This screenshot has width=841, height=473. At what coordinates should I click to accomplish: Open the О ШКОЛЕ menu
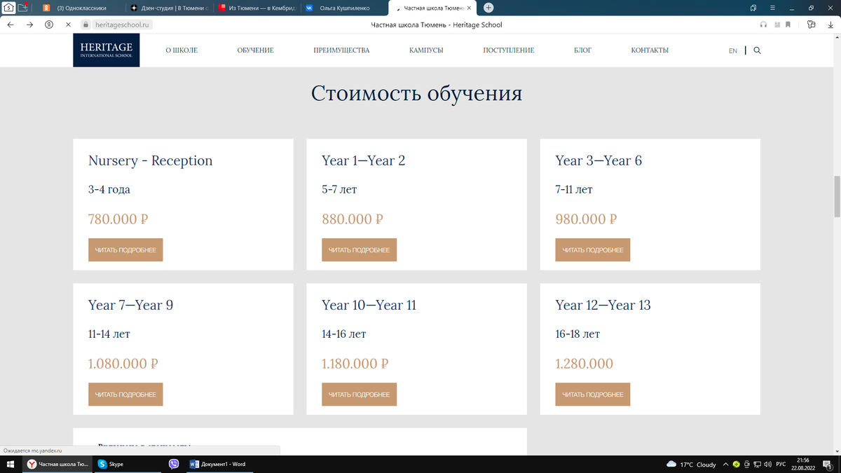[x=182, y=50]
